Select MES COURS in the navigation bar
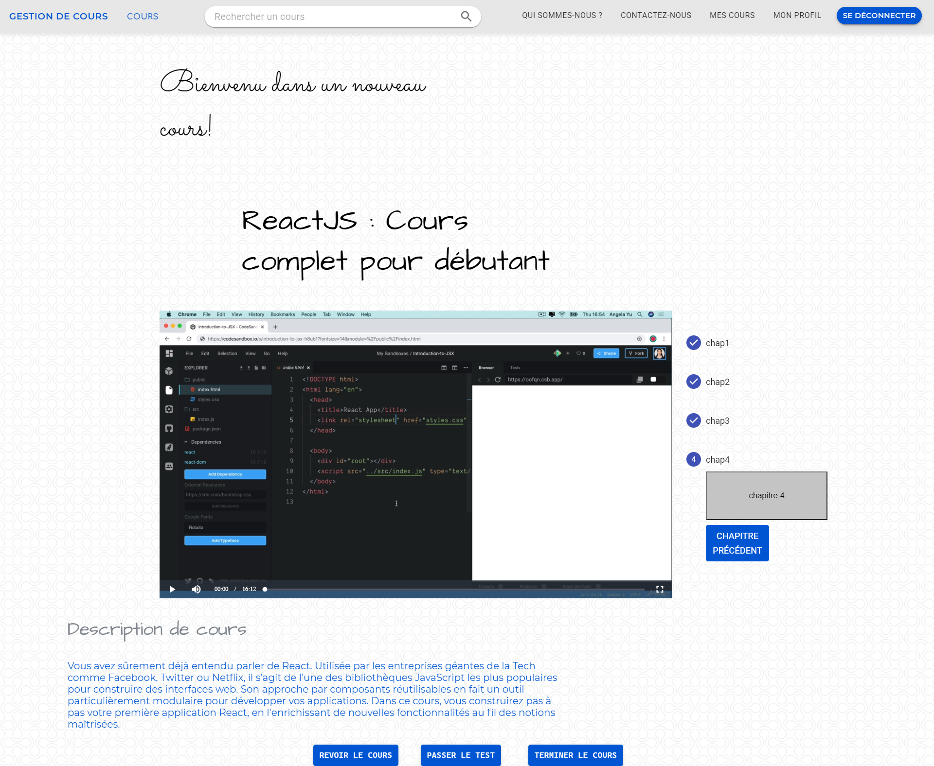Image resolution: width=934 pixels, height=766 pixels. point(732,15)
